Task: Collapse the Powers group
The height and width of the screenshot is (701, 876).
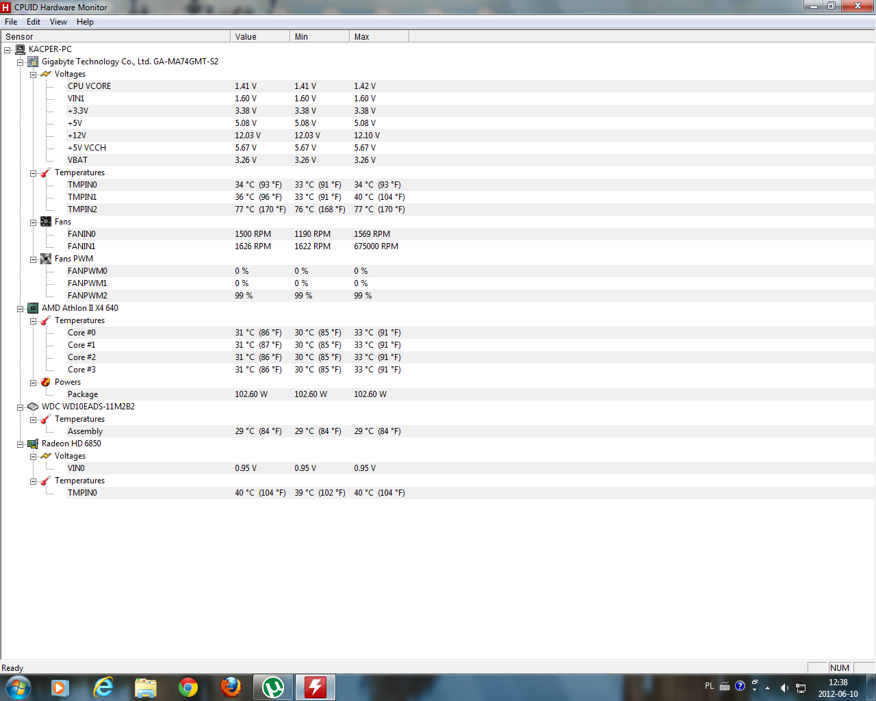Action: 33,383
